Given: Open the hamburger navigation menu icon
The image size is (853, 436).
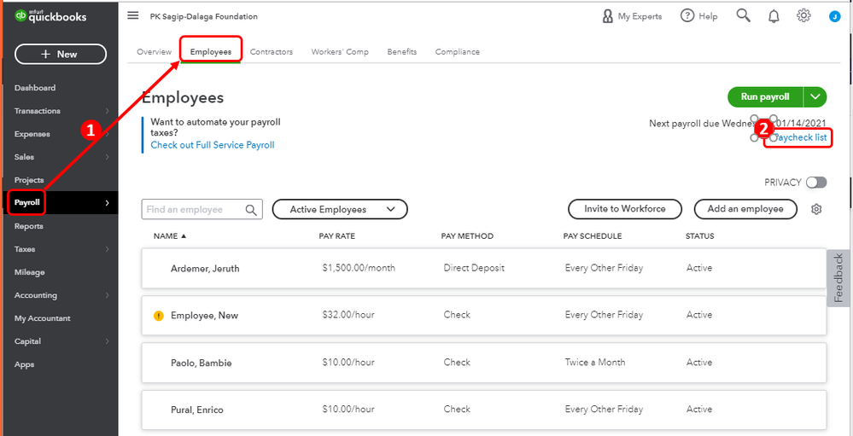Looking at the screenshot, I should (x=132, y=15).
